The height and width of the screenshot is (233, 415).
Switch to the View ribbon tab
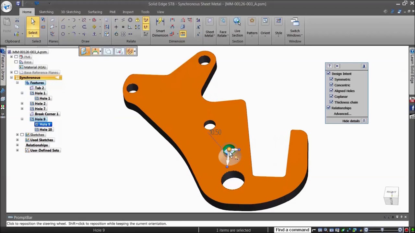[160, 12]
